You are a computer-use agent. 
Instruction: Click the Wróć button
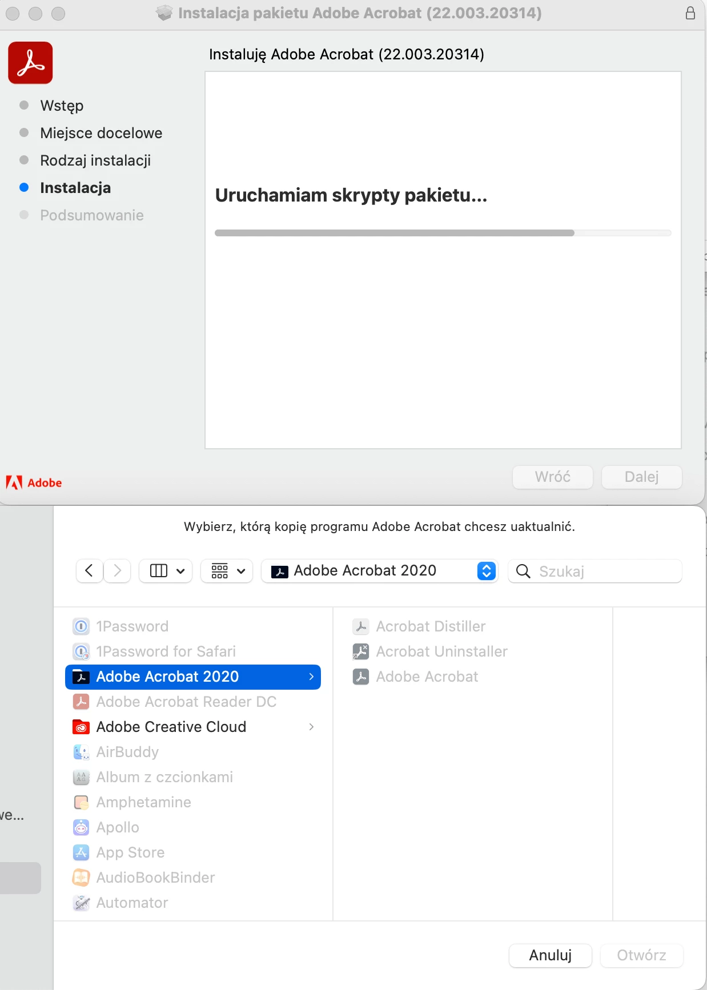click(x=553, y=477)
